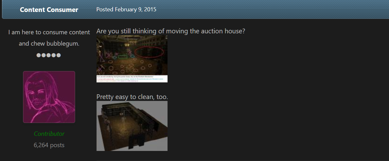Viewport: 389px width, 161px height.
Task: Open Content Consumer's profile from the username
Action: 49,9
